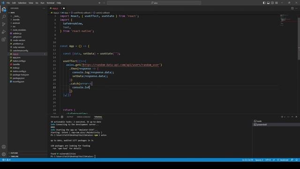Close the terminal panel

[x=296, y=117]
